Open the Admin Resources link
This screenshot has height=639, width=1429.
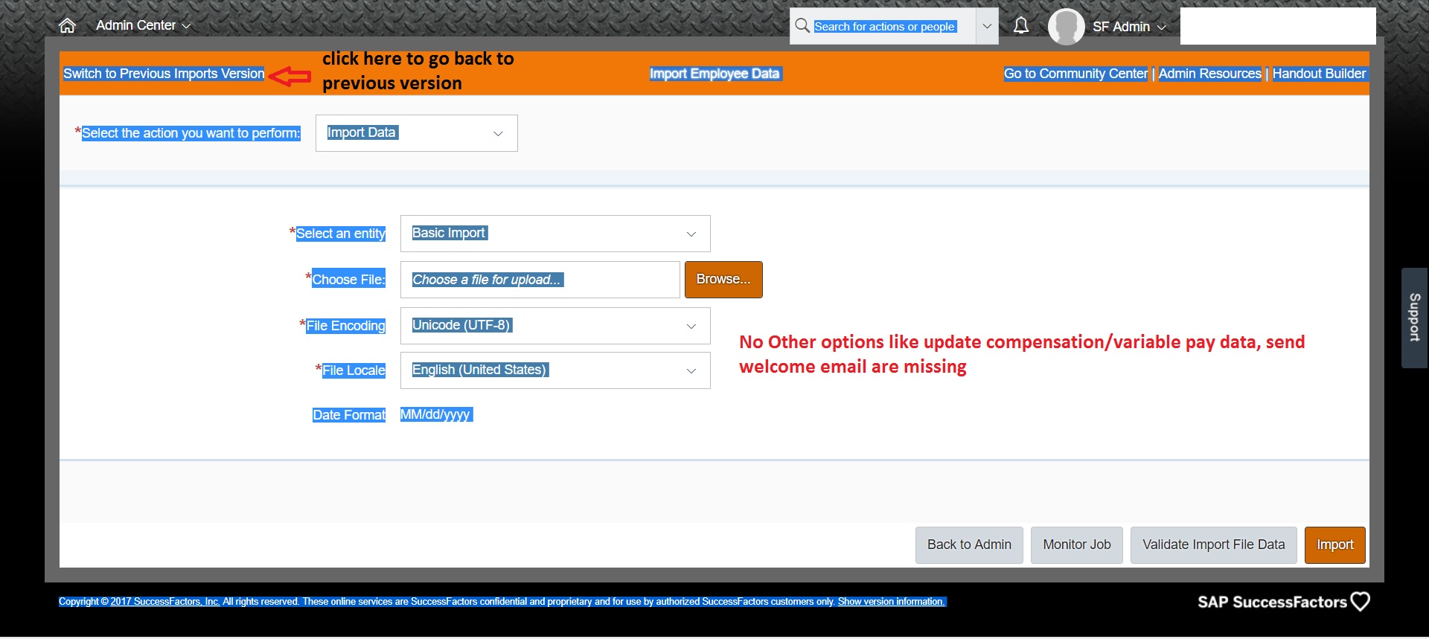1209,74
